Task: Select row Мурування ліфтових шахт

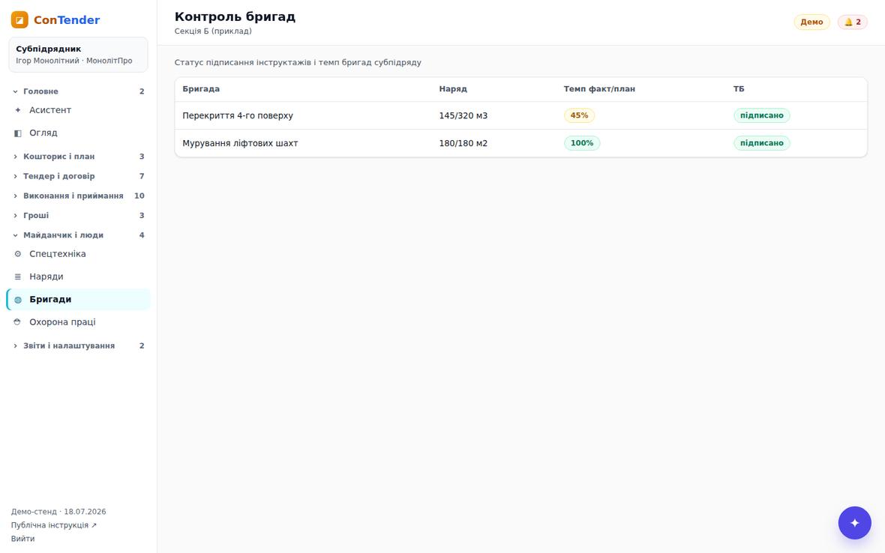Action: (x=520, y=143)
